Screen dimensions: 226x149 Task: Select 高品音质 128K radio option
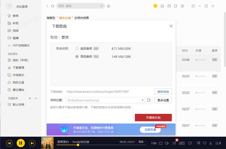[x=77, y=57]
